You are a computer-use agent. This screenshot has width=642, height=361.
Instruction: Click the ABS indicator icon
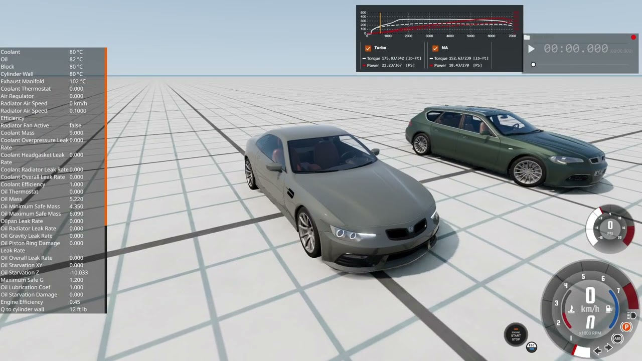pos(618,338)
